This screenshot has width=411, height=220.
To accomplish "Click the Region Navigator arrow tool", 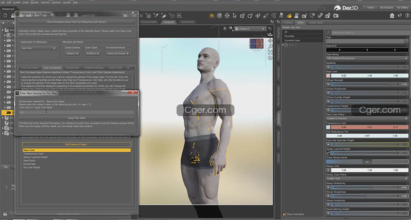I will click(x=312, y=16).
